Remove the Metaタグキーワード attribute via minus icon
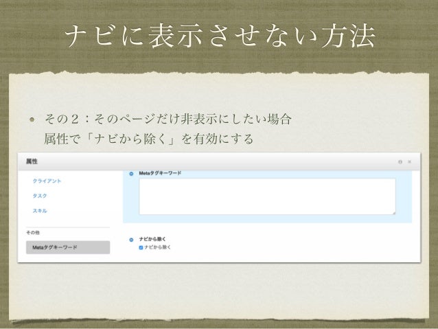Image resolution: width=438 pixels, height=329 pixels. pos(131,174)
